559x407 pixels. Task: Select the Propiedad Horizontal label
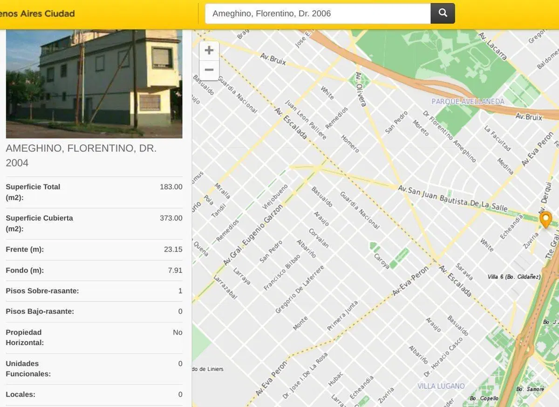tap(25, 337)
